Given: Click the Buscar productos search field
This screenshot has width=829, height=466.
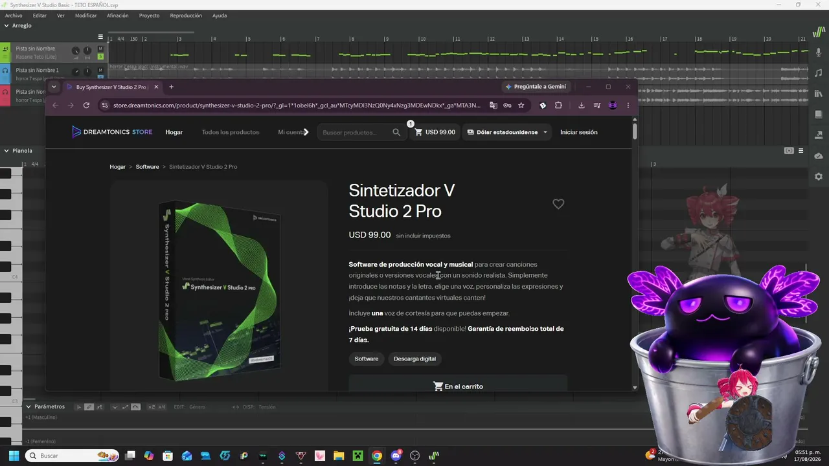Looking at the screenshot, I should point(361,132).
